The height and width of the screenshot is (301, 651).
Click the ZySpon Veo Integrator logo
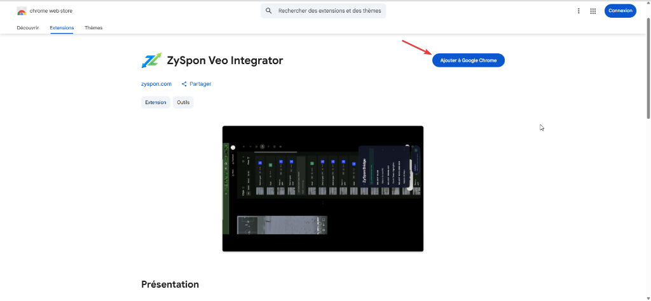tap(151, 60)
